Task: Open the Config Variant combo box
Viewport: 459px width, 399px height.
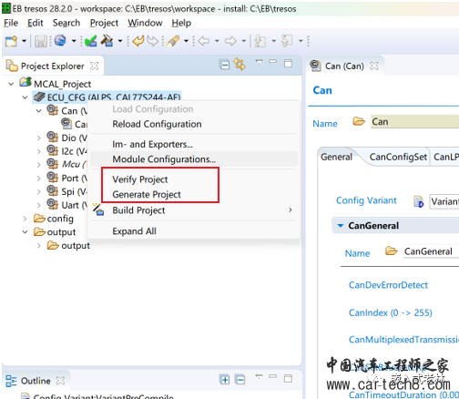Action: tap(444, 201)
